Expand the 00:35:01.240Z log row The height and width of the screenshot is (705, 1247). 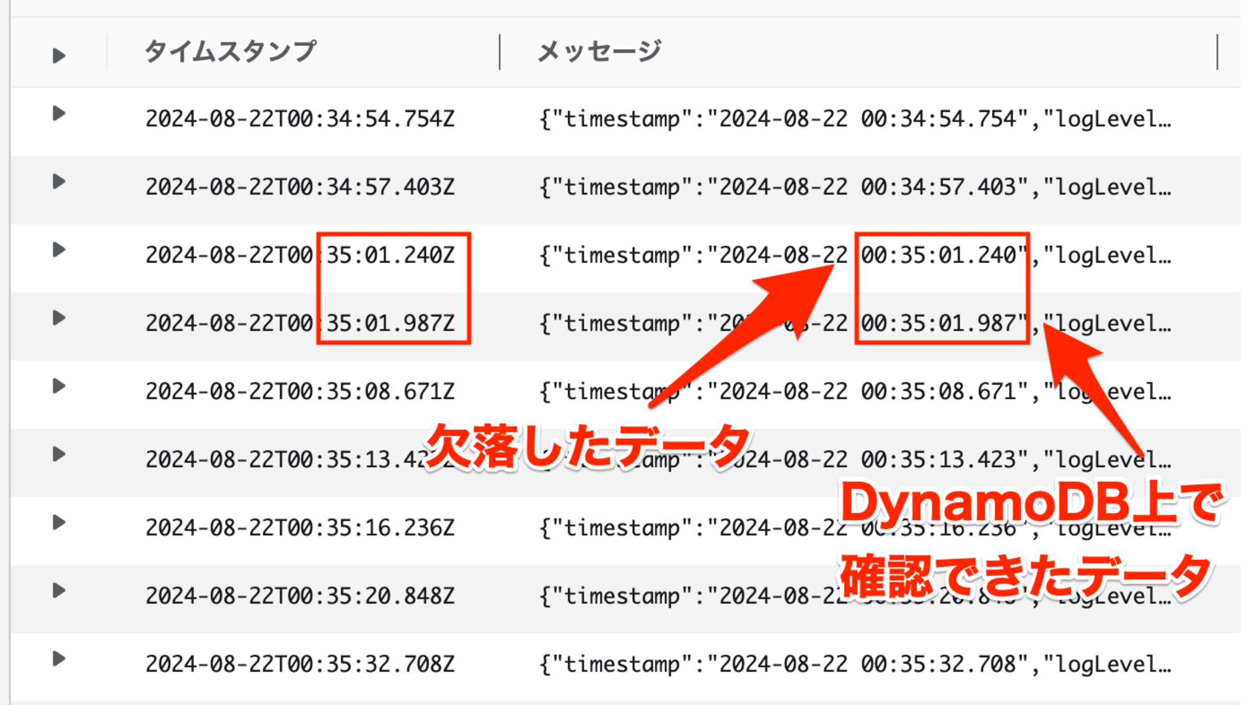pos(59,250)
